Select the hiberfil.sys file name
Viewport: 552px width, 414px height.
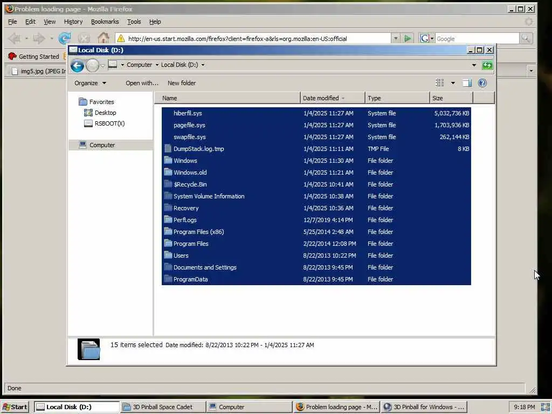click(188, 113)
